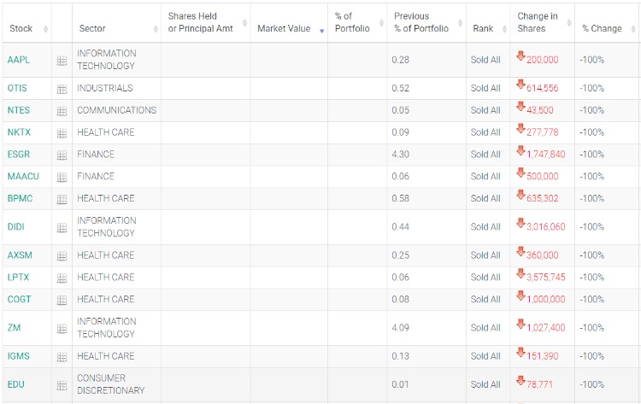The width and height of the screenshot is (641, 404).
Task: Sort the table by Rank column
Action: pyautogui.click(x=488, y=23)
